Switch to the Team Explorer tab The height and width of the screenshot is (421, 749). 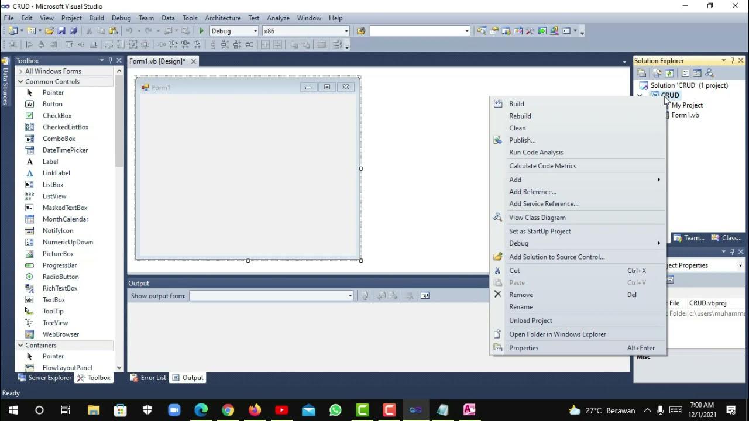(x=689, y=238)
